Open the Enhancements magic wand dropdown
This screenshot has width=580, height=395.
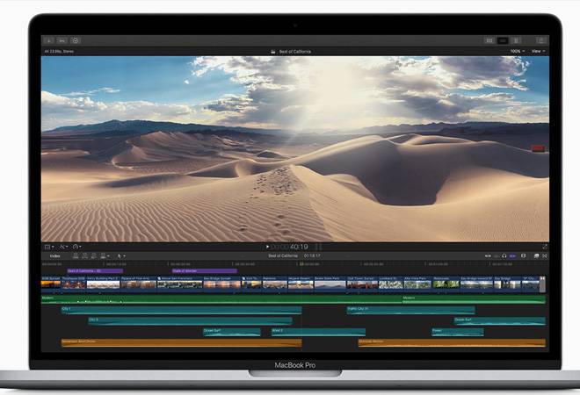[63, 247]
